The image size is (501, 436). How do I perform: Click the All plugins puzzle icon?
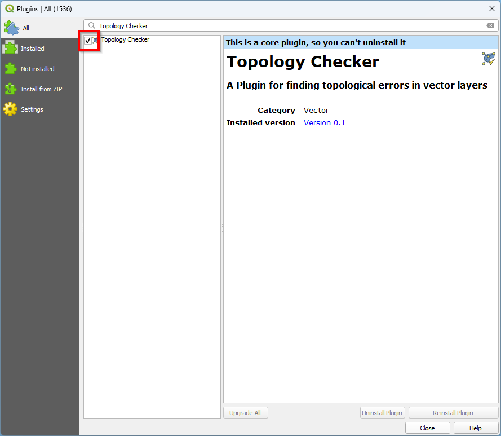(11, 28)
